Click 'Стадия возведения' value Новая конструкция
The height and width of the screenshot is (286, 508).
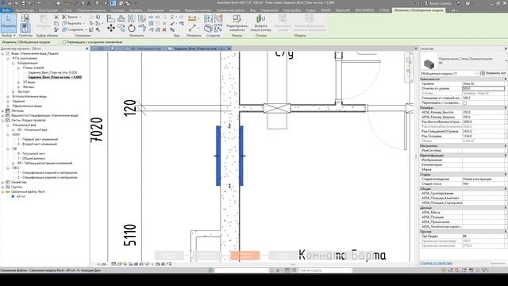pyautogui.click(x=483, y=179)
